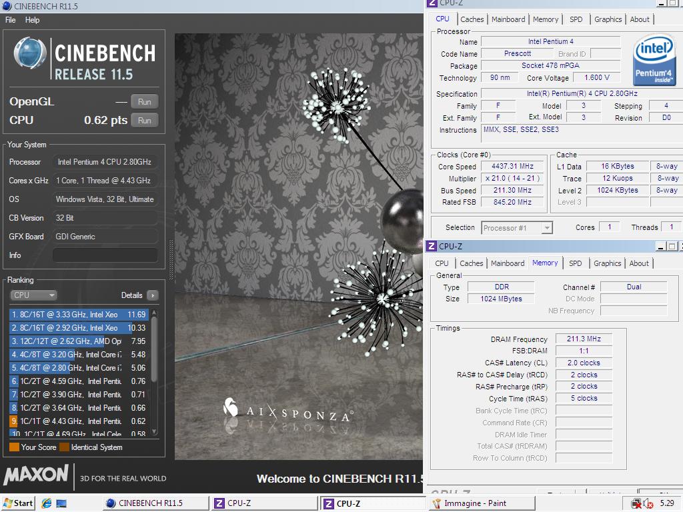Switch to Immagine - Paint taskbar button

(x=482, y=503)
